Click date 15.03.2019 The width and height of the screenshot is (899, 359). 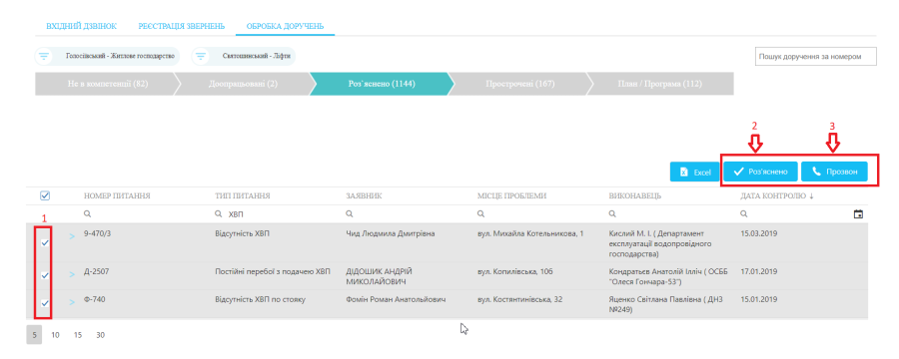[x=759, y=233]
